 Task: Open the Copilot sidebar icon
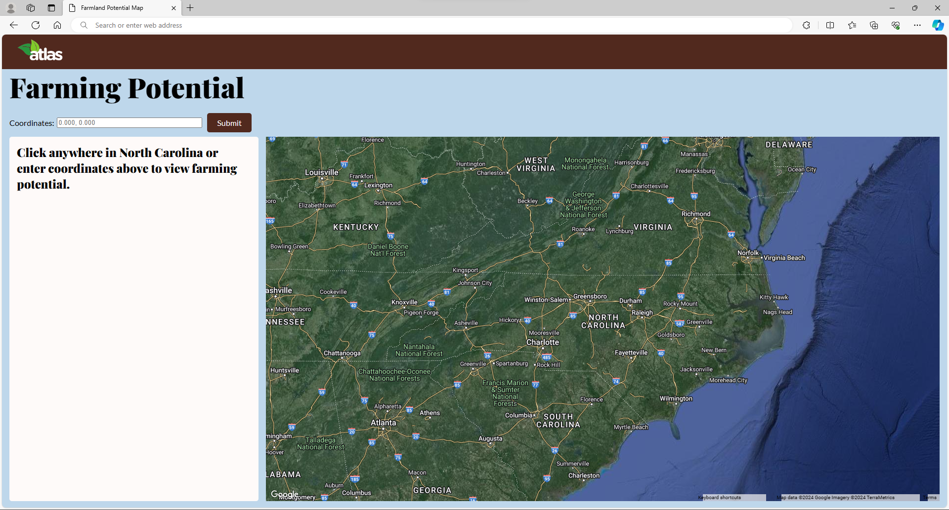click(x=938, y=25)
